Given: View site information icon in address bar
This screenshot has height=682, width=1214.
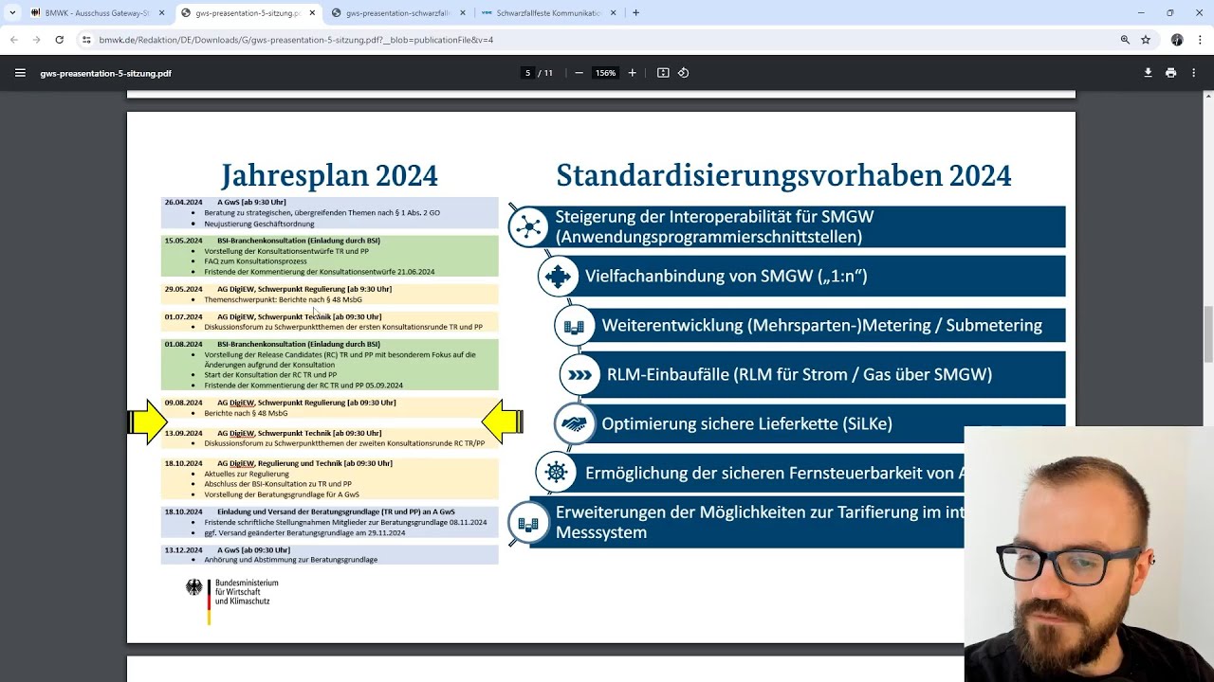Looking at the screenshot, I should pos(86,40).
